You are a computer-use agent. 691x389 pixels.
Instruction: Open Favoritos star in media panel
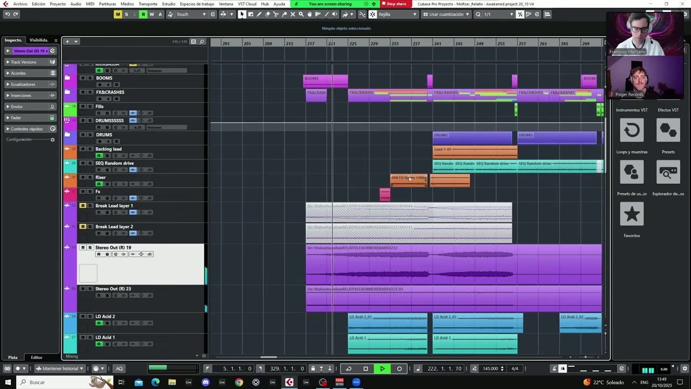click(x=632, y=214)
